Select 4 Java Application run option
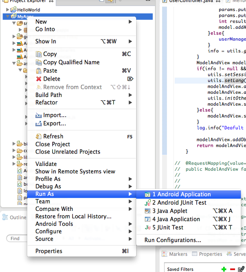246x272 pixels. click(188, 219)
